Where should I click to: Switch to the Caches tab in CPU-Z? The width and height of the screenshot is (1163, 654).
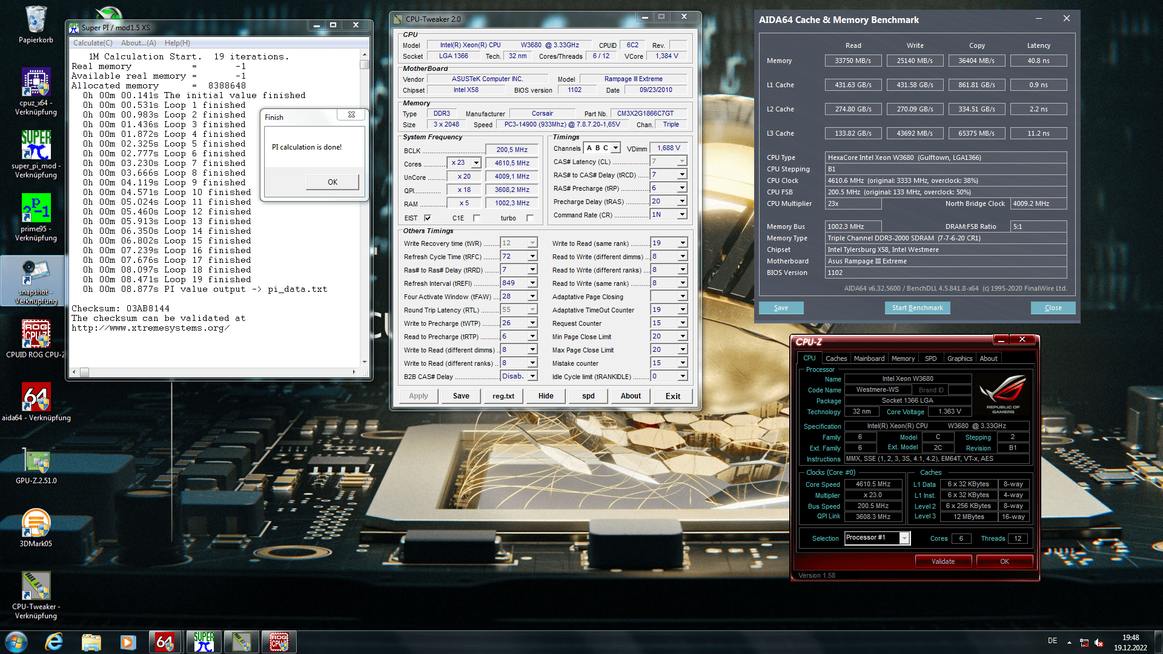coord(836,358)
